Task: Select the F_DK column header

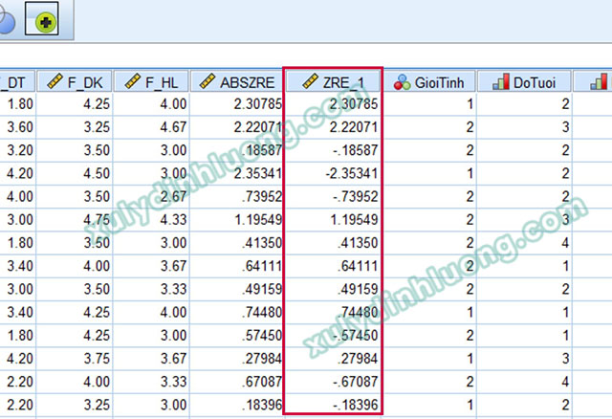Action: point(75,81)
